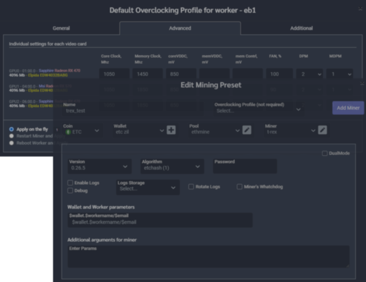Close the Edit Mining Preset dialog
The image size is (366, 282).
[362, 84]
